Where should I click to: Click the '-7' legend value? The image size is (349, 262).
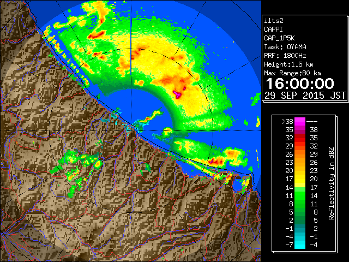(289, 245)
